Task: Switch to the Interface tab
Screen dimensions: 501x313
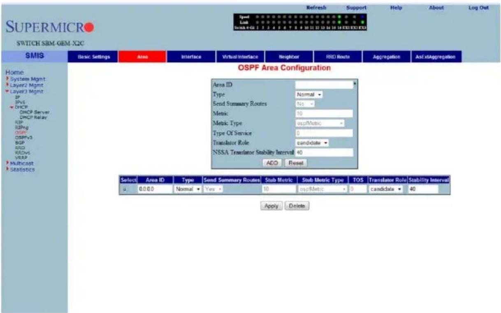Action: (x=191, y=57)
